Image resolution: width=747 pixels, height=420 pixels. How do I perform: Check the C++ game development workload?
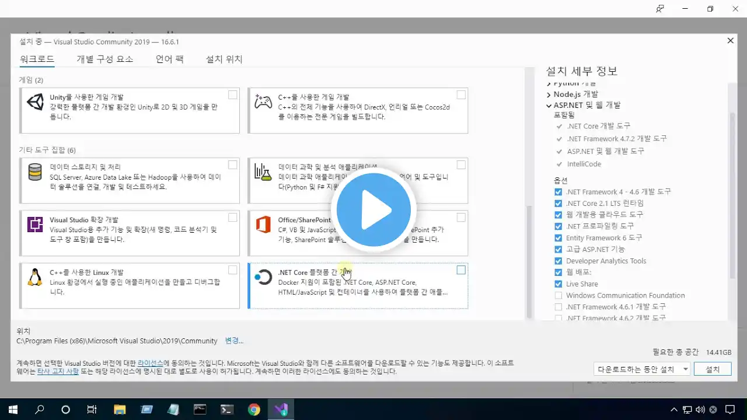(461, 94)
